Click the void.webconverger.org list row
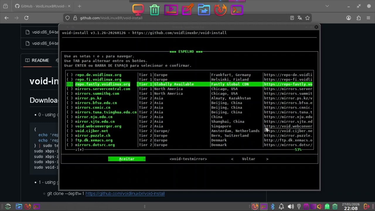The width and height of the screenshot is (375, 211). click(x=189, y=126)
